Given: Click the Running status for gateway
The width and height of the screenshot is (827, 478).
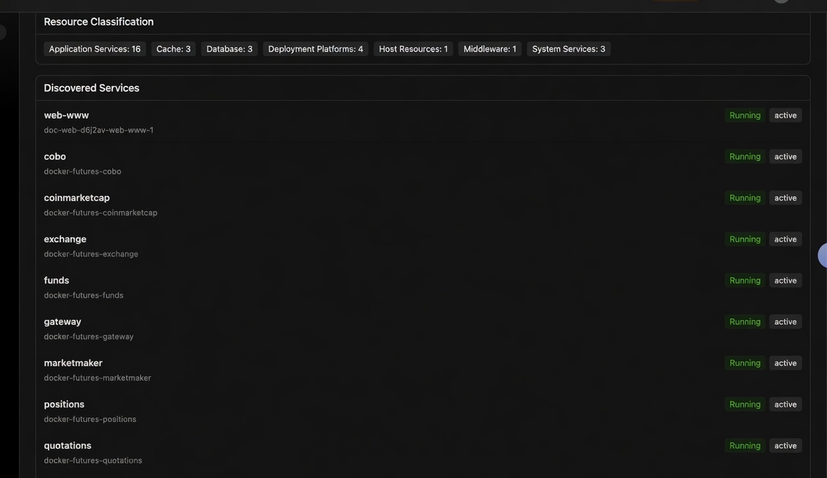Looking at the screenshot, I should pyautogui.click(x=745, y=322).
